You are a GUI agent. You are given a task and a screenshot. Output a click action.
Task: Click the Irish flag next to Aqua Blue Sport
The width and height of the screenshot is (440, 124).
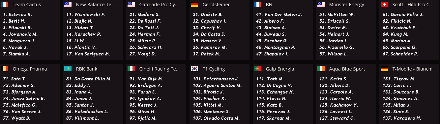321,69
